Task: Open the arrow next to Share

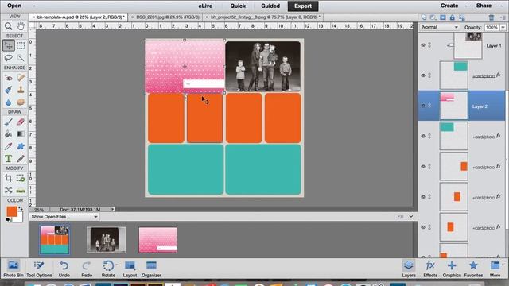Action: coord(502,6)
